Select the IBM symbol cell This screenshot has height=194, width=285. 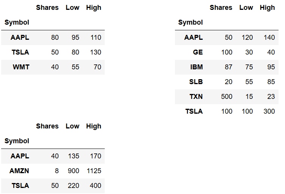pos(197,67)
